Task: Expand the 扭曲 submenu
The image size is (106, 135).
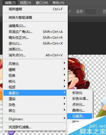Action: click(35, 76)
